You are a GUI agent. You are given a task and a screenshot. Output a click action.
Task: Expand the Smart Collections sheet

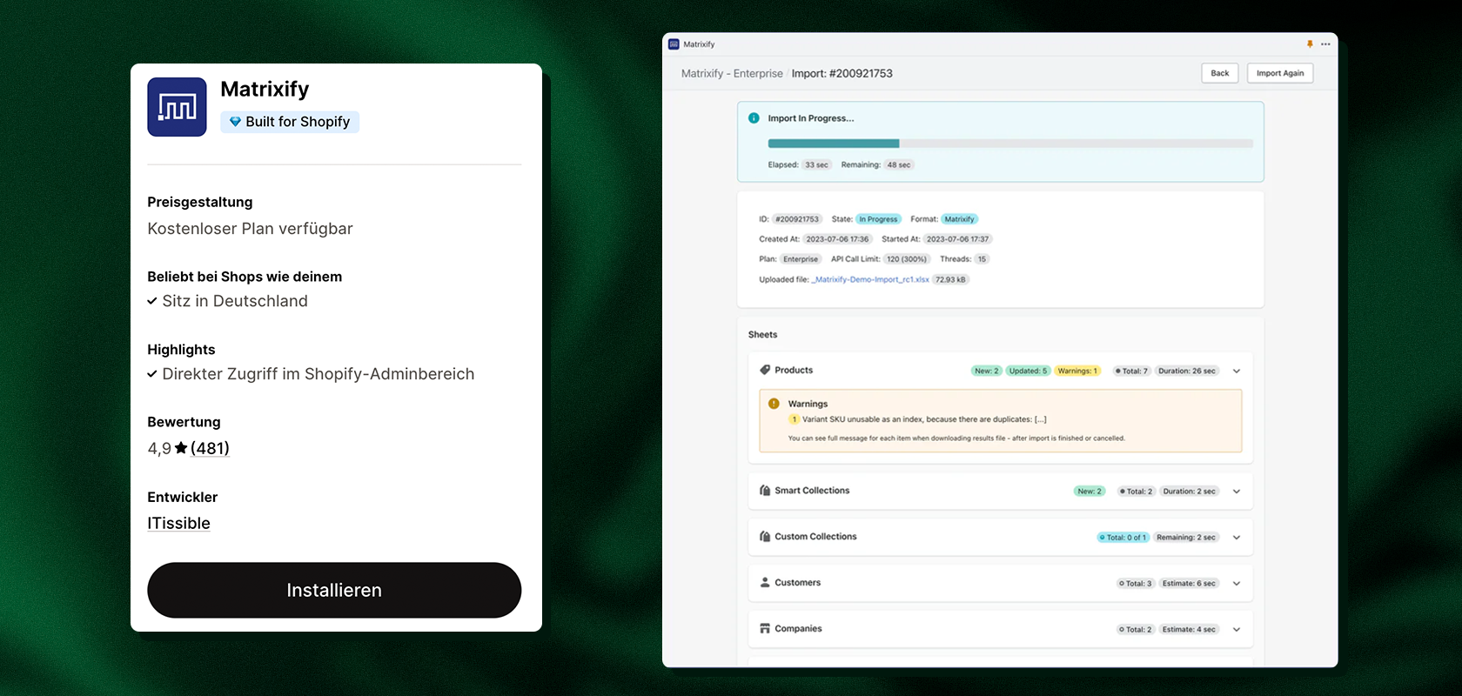point(1237,492)
